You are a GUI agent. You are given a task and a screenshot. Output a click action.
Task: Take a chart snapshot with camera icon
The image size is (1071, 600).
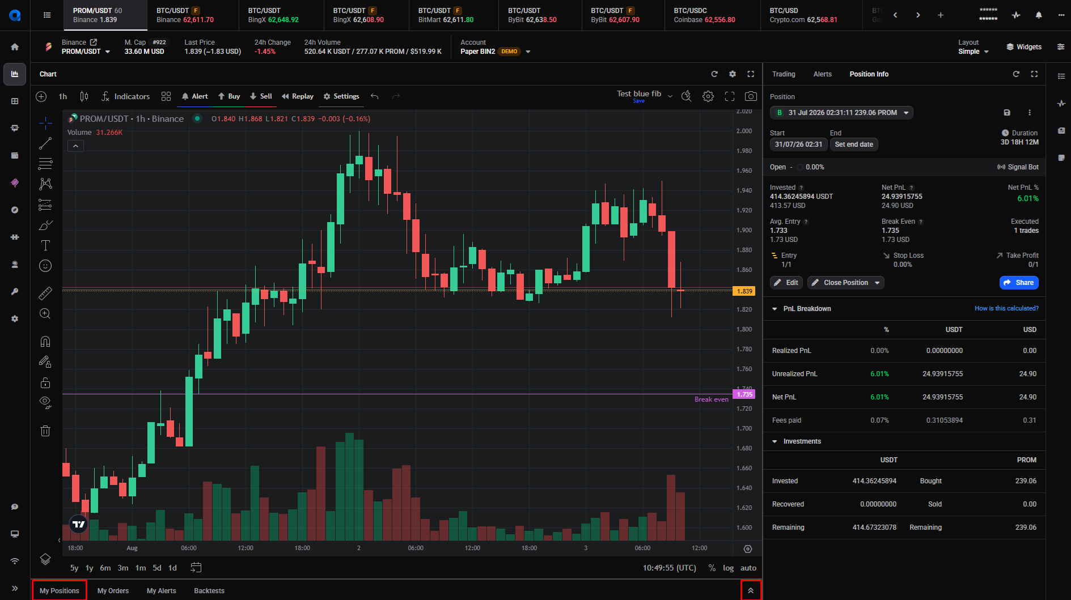coord(751,96)
